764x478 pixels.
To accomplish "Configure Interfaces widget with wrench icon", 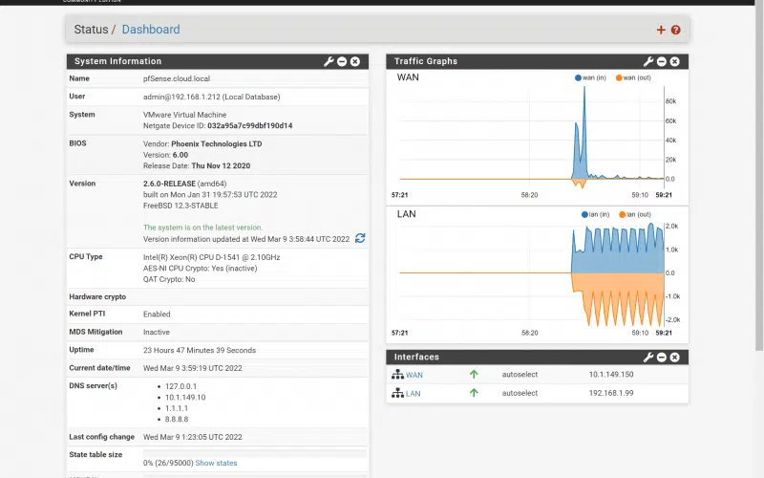I will pos(648,358).
